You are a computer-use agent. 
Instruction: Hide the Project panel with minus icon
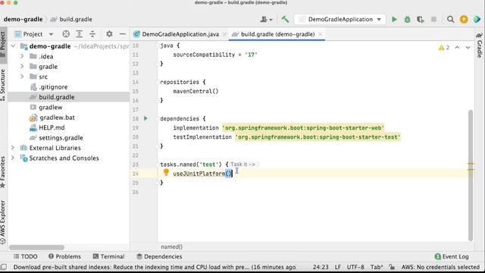coord(123,34)
